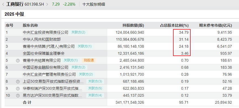Open shareholder 中央汇金资产管理有限责任公司
This screenshot has height=108, width=239.
point(49,74)
